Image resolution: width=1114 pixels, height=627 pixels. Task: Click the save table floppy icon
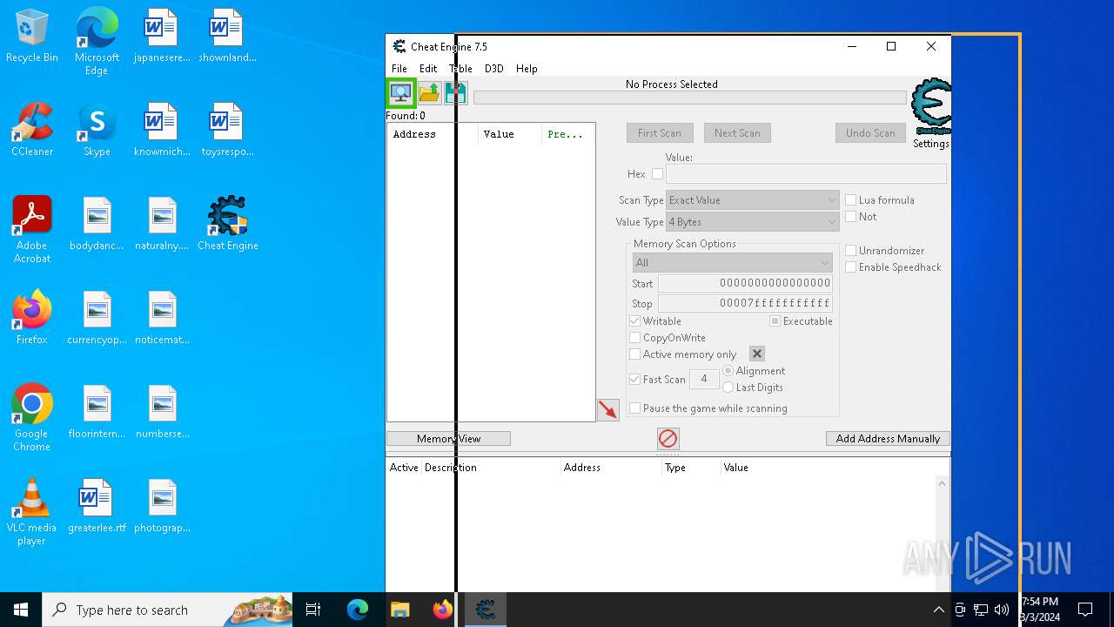click(456, 93)
